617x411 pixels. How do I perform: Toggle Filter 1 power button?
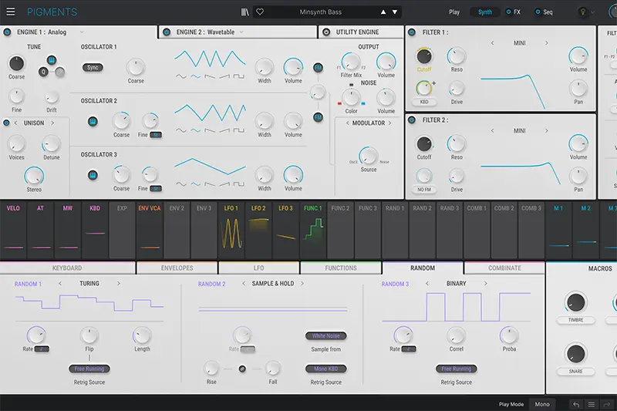pos(412,32)
